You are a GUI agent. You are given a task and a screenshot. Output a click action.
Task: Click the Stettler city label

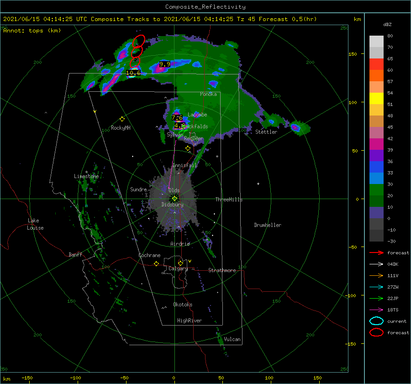[266, 132]
